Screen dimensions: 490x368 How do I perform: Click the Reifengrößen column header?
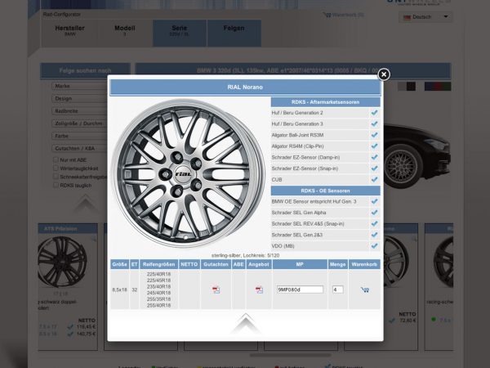158,264
